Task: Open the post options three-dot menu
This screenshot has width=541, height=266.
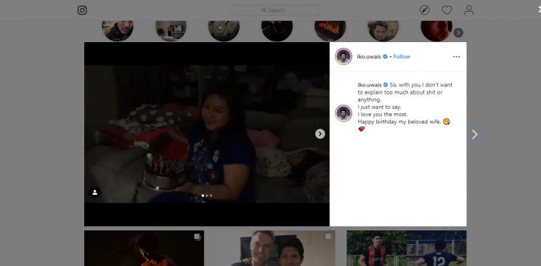Action: [x=456, y=57]
